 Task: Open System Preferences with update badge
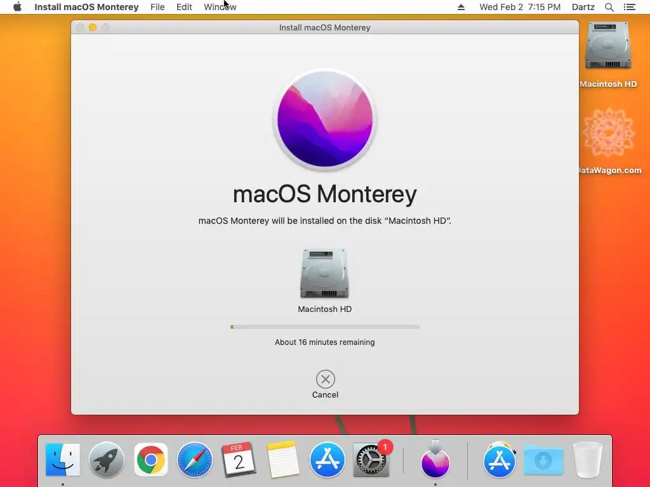371,460
